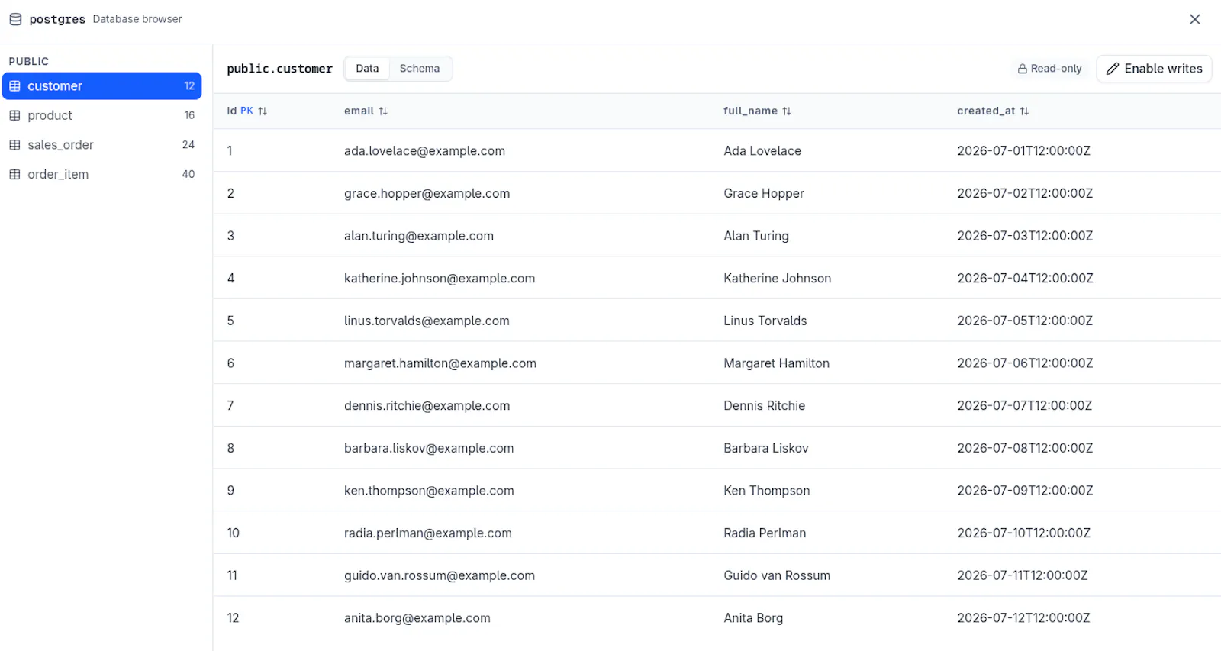This screenshot has width=1221, height=651.
Task: Select cell dennis.ritchie@example.com
Action: (427, 406)
